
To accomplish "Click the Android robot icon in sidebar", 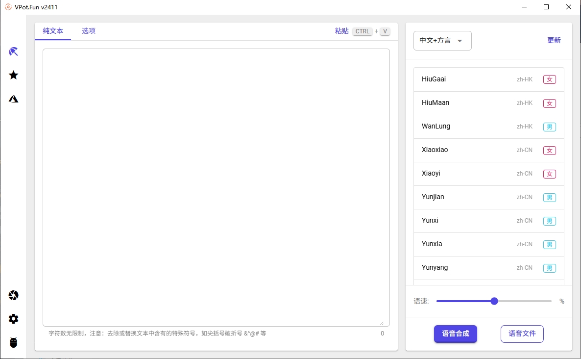I will click(13, 342).
